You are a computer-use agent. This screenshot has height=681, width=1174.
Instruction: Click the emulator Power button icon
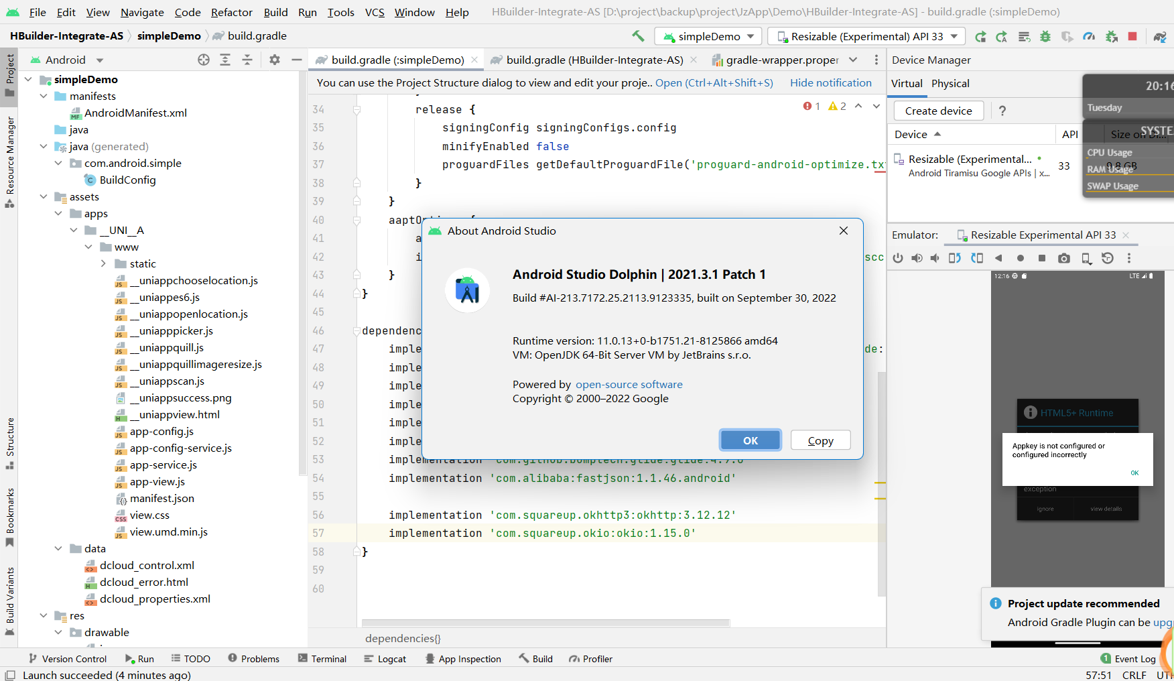(x=898, y=258)
